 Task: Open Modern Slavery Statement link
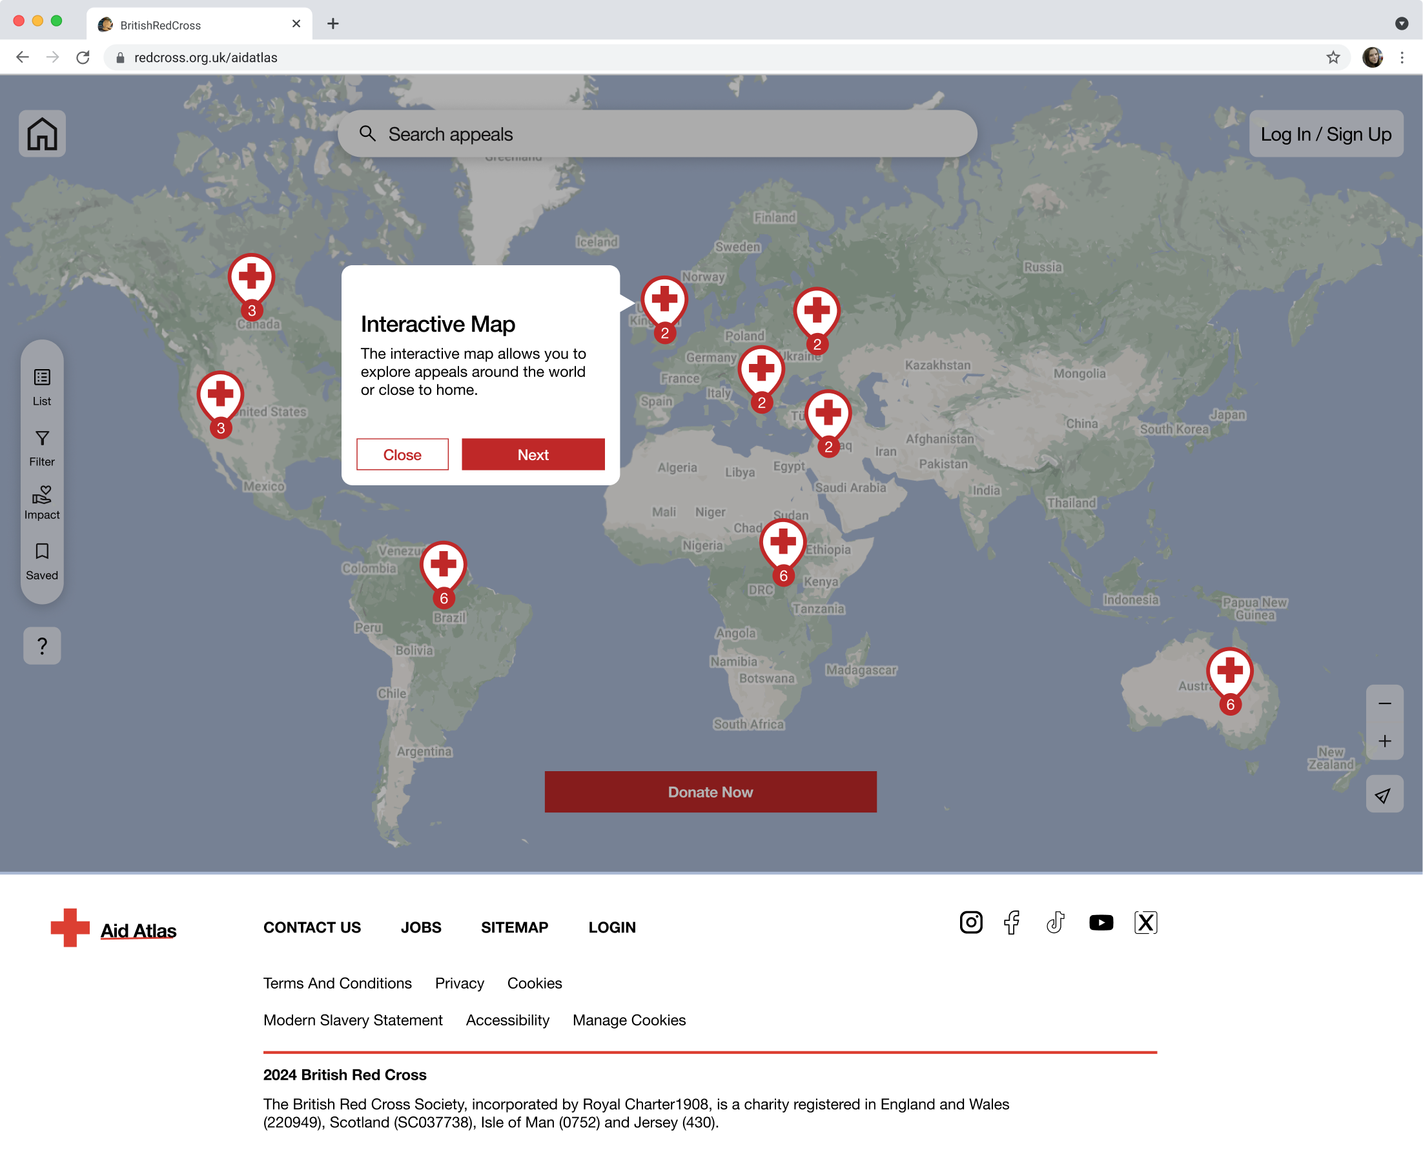353,1020
